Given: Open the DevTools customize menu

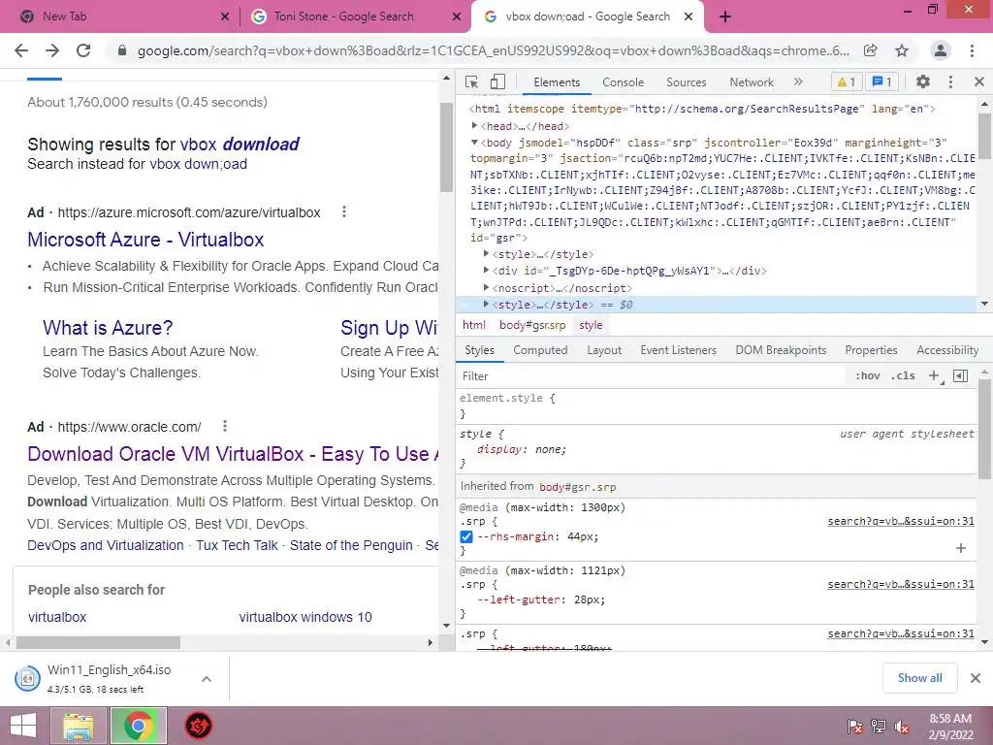Looking at the screenshot, I should [950, 81].
